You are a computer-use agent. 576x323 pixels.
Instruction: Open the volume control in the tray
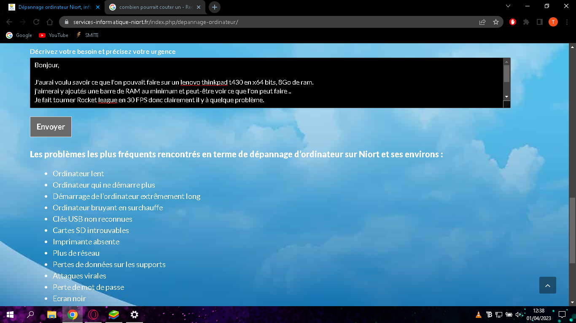519,314
